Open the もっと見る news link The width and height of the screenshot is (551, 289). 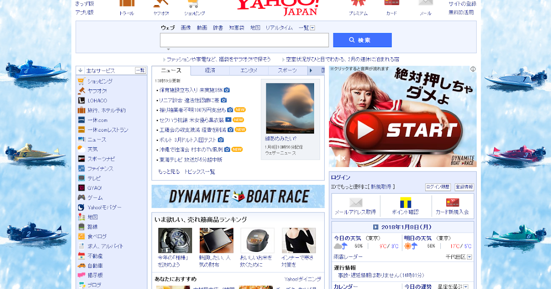tap(169, 172)
